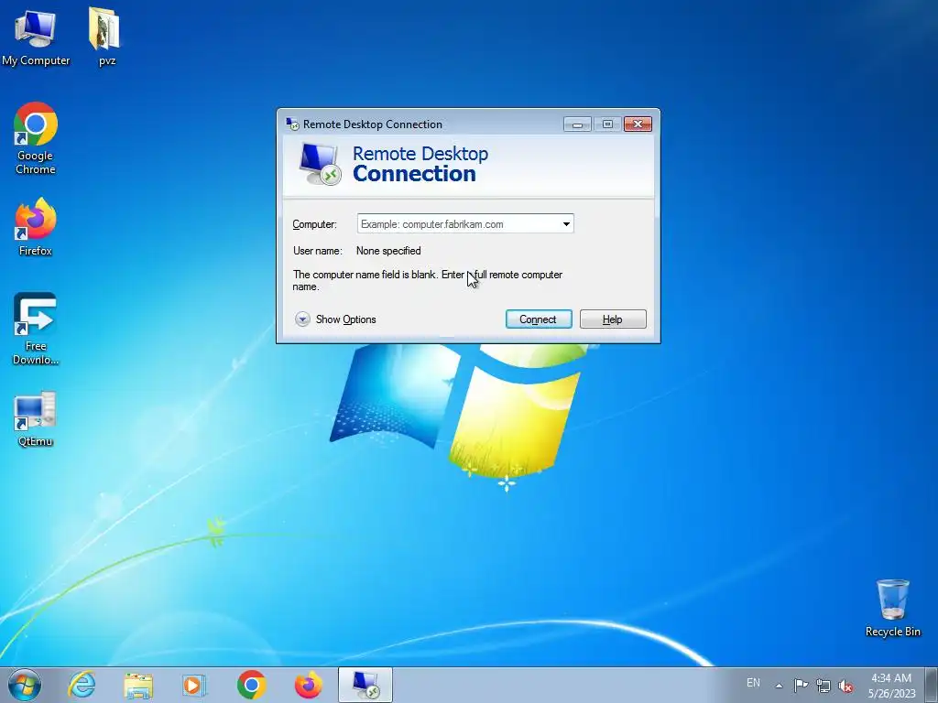Image resolution: width=938 pixels, height=703 pixels.
Task: Select Google Chrome desktop shortcut
Action: pyautogui.click(x=36, y=139)
